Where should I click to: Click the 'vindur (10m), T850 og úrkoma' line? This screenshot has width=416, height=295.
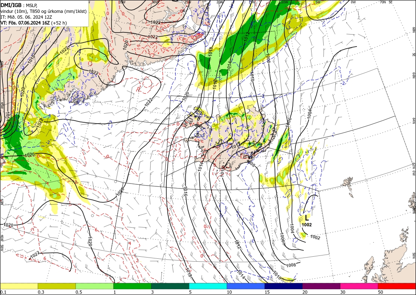pyautogui.click(x=43, y=11)
